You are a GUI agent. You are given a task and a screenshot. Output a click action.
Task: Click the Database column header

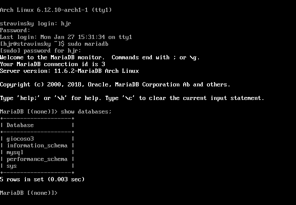point(20,125)
